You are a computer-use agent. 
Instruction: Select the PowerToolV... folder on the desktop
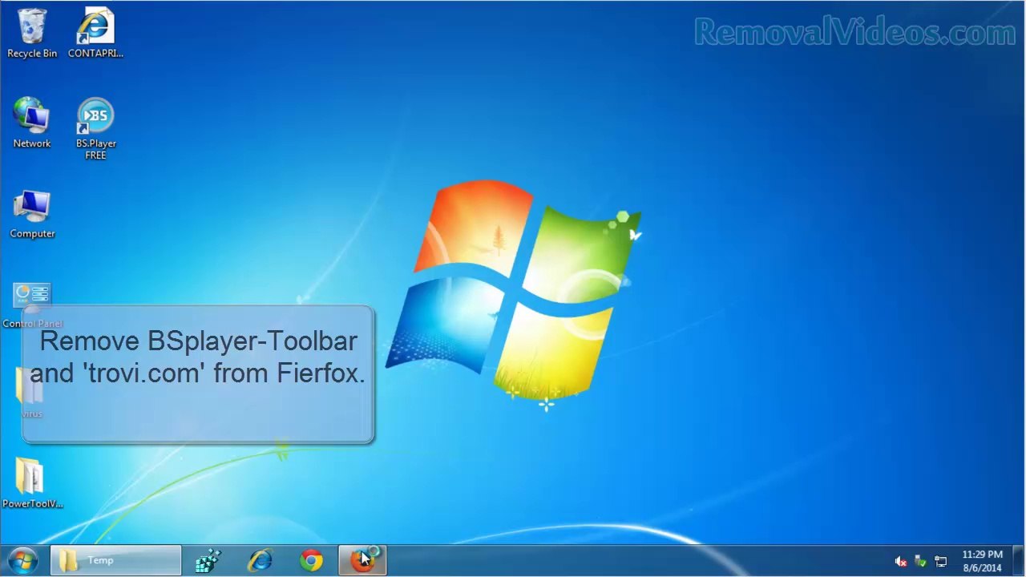tap(32, 483)
